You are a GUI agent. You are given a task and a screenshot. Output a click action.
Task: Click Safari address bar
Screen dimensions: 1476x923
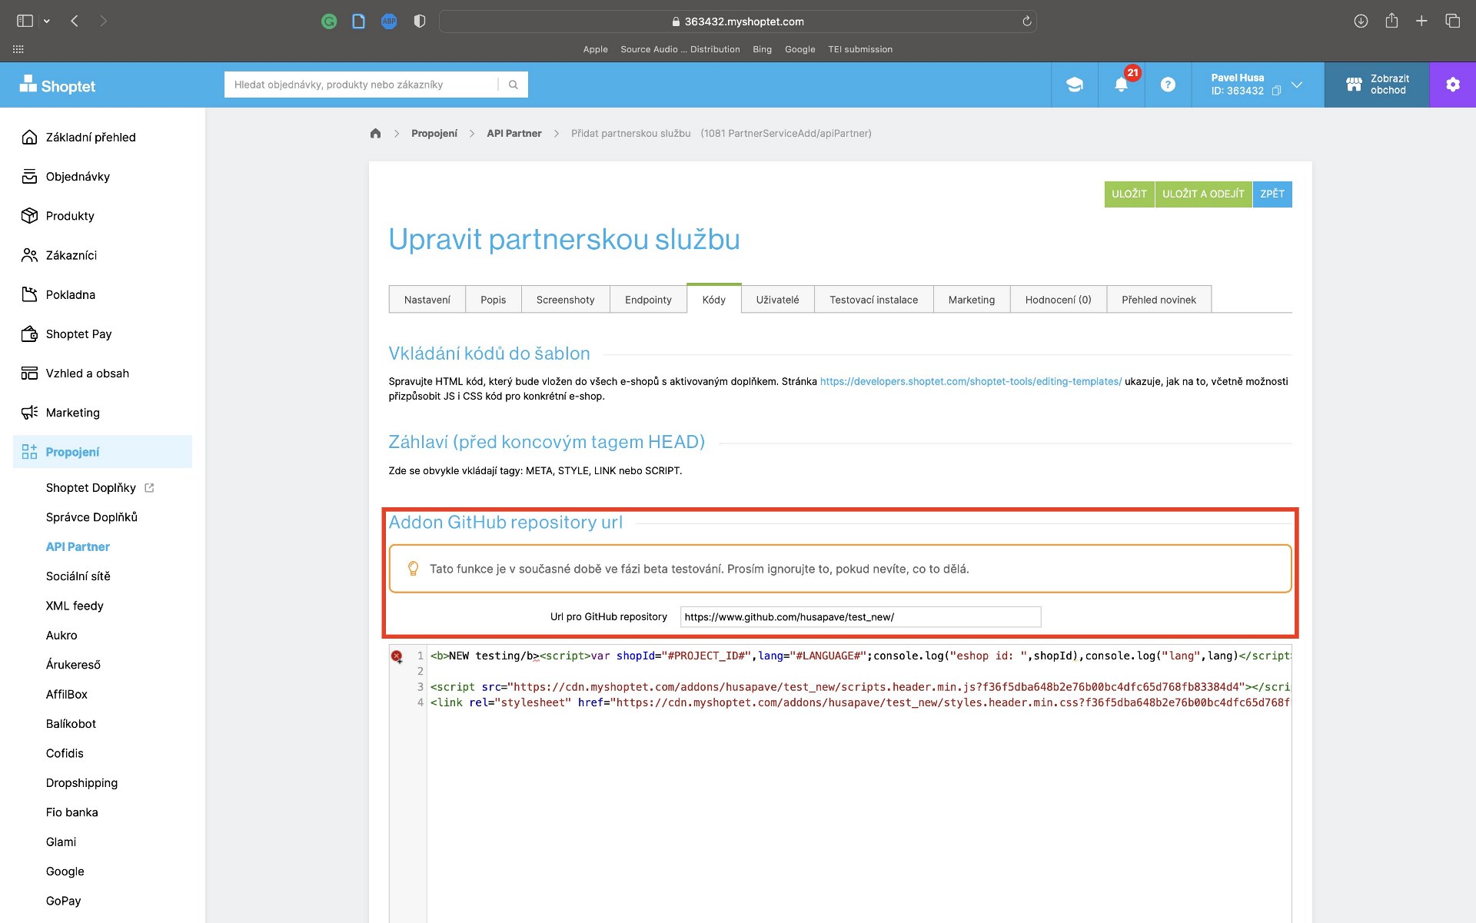(x=737, y=22)
